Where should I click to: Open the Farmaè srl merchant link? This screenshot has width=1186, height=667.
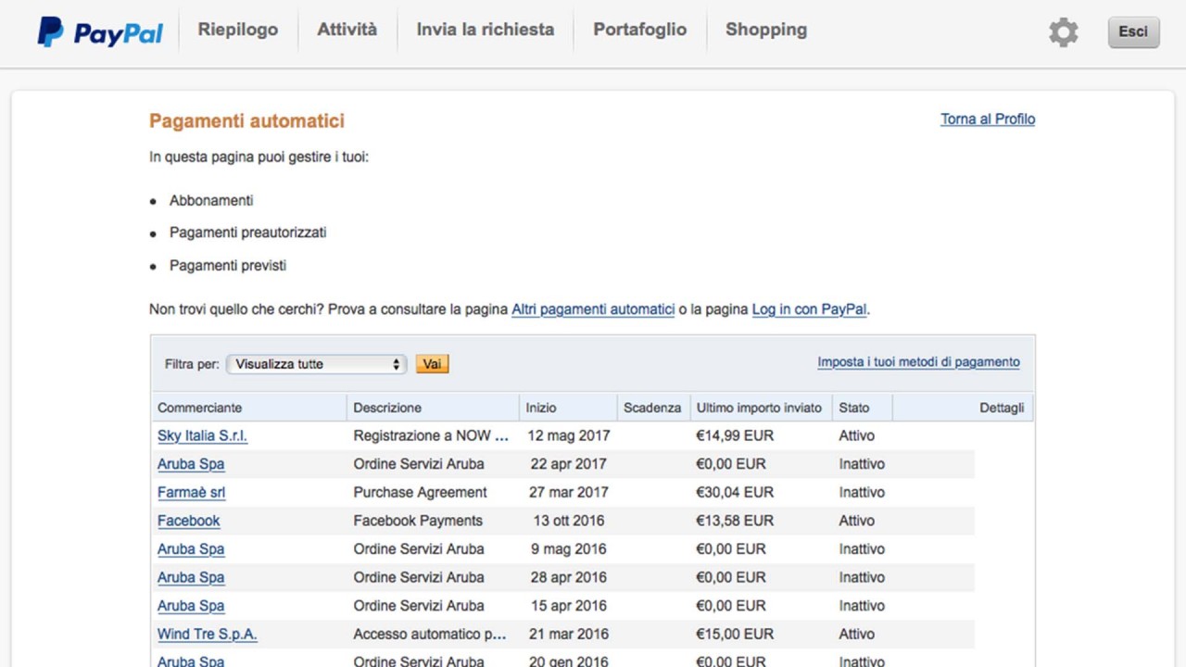click(x=191, y=493)
